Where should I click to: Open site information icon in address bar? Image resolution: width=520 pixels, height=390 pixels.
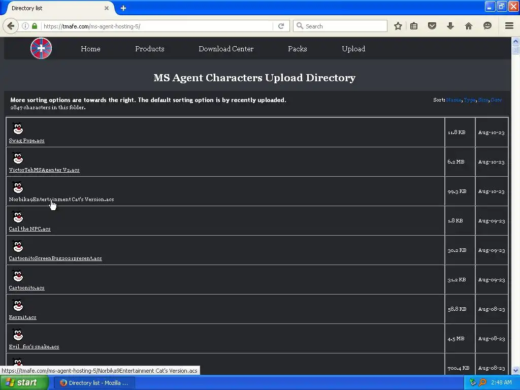click(x=25, y=26)
